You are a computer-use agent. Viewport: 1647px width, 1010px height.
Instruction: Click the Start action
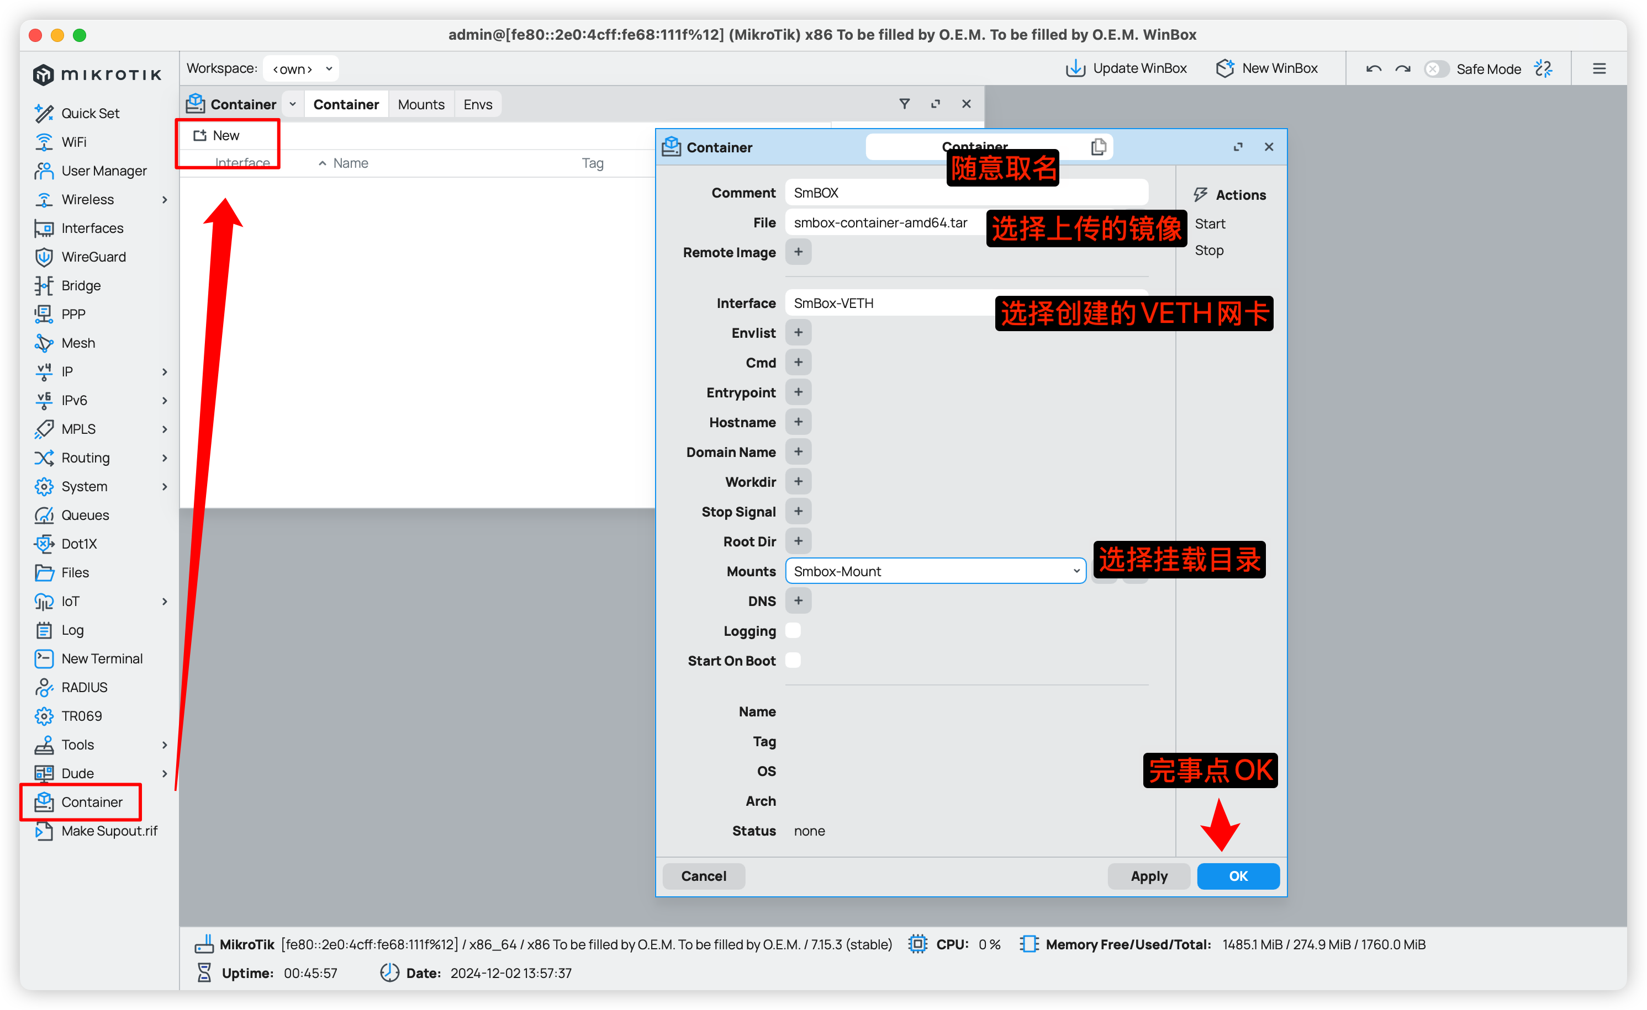pyautogui.click(x=1210, y=224)
